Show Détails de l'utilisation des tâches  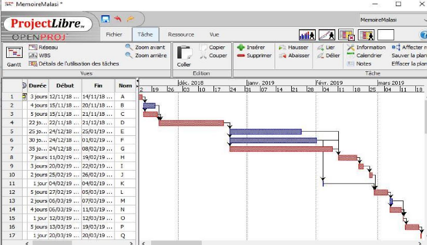74,64
